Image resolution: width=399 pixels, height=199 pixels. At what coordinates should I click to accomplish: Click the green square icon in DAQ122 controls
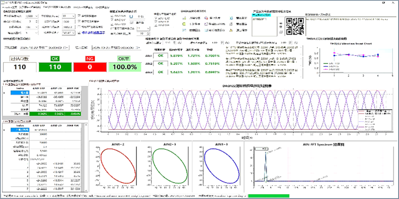pyautogui.click(x=184, y=24)
